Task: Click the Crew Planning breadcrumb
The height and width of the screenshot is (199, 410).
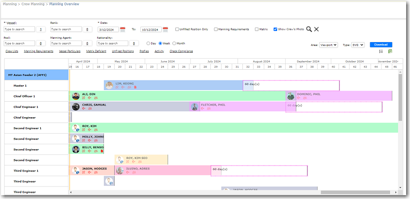Action: pyautogui.click(x=34, y=4)
